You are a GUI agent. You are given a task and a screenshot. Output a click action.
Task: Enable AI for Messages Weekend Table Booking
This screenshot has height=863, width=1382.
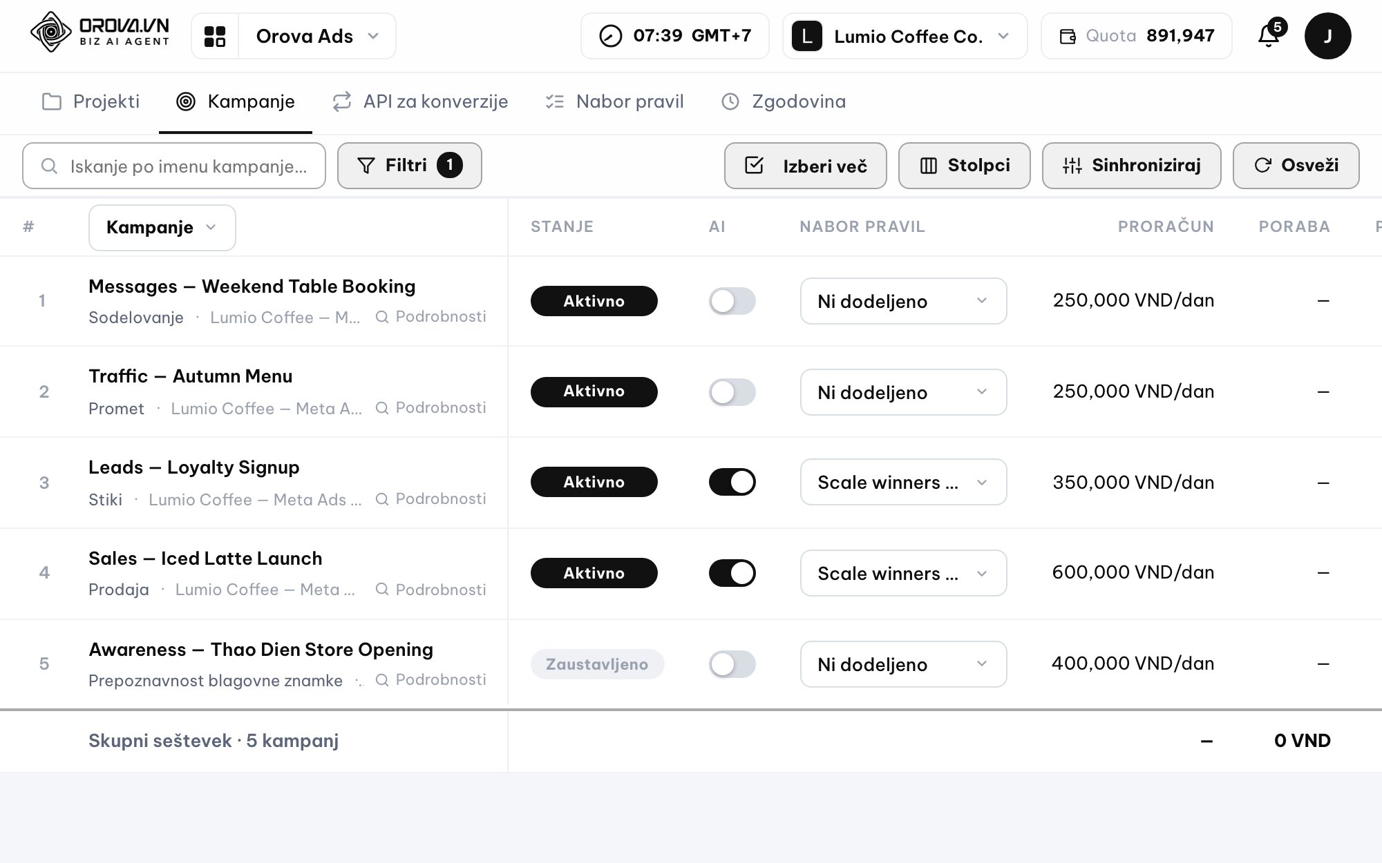[732, 301]
